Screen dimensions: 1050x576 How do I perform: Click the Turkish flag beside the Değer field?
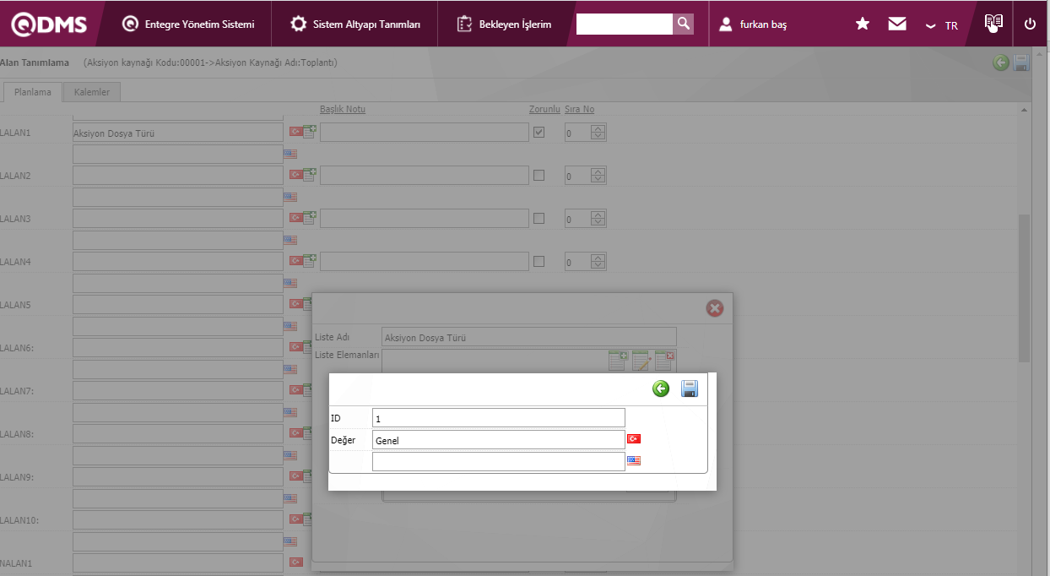pyautogui.click(x=634, y=439)
